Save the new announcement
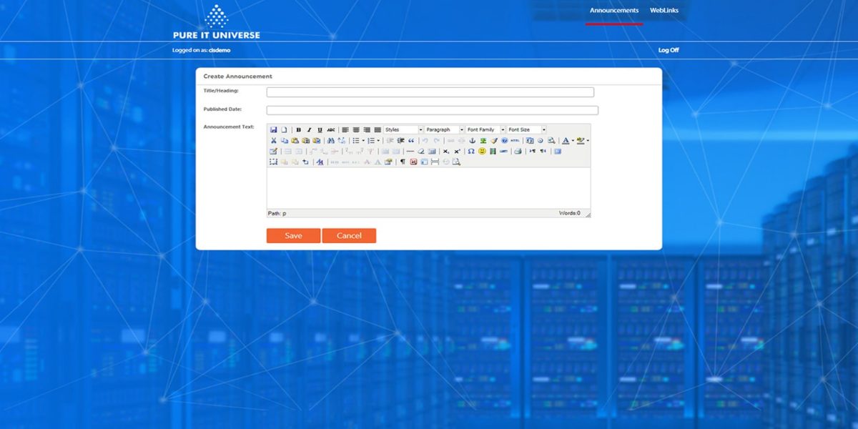Image resolution: width=858 pixels, height=429 pixels. tap(293, 235)
